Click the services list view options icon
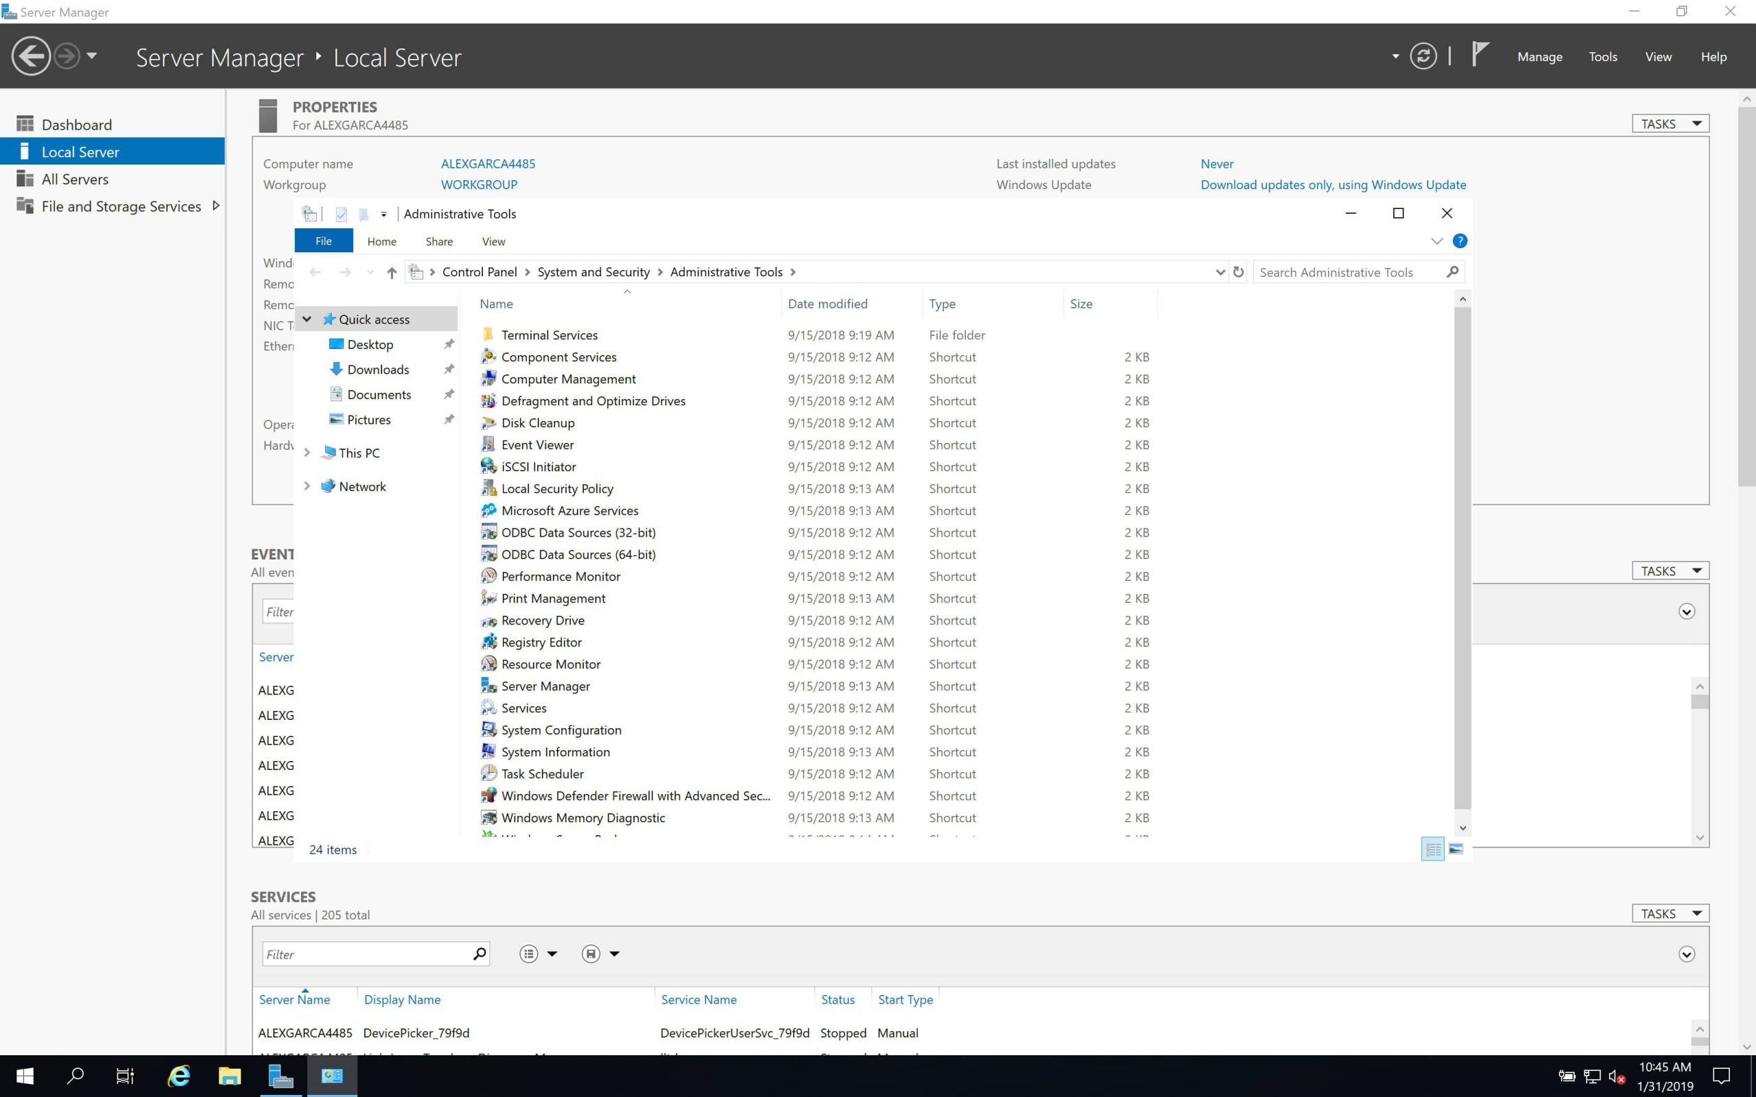Screen dimensions: 1756x1097 529,954
